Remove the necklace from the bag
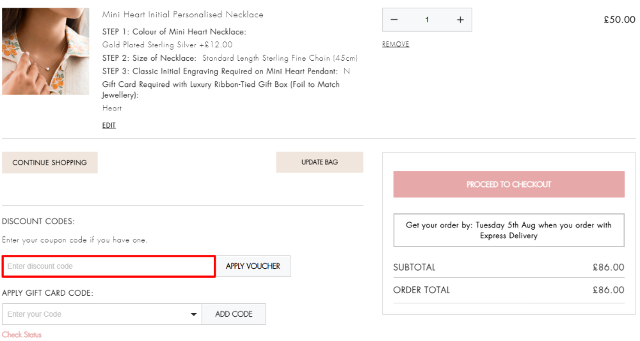Image resolution: width=640 pixels, height=341 pixels. click(x=396, y=44)
